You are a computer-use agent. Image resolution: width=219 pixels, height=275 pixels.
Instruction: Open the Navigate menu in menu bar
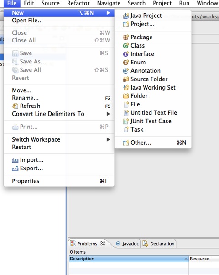pyautogui.click(x=109, y=3)
